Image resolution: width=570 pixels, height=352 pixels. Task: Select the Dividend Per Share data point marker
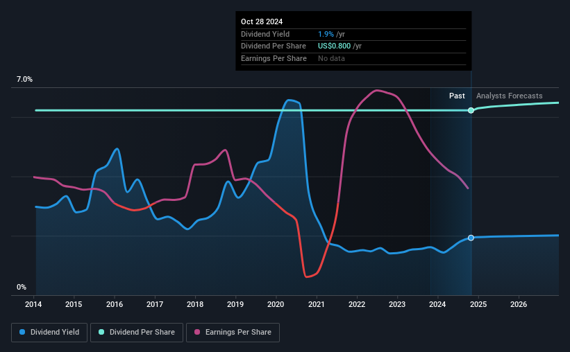(471, 110)
